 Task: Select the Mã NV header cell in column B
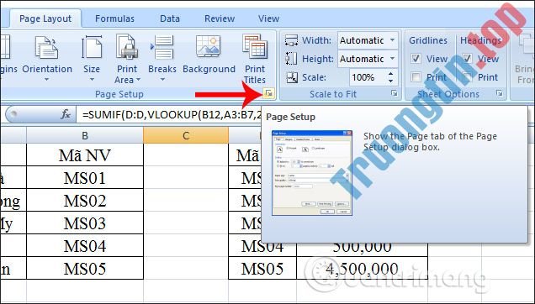85,155
